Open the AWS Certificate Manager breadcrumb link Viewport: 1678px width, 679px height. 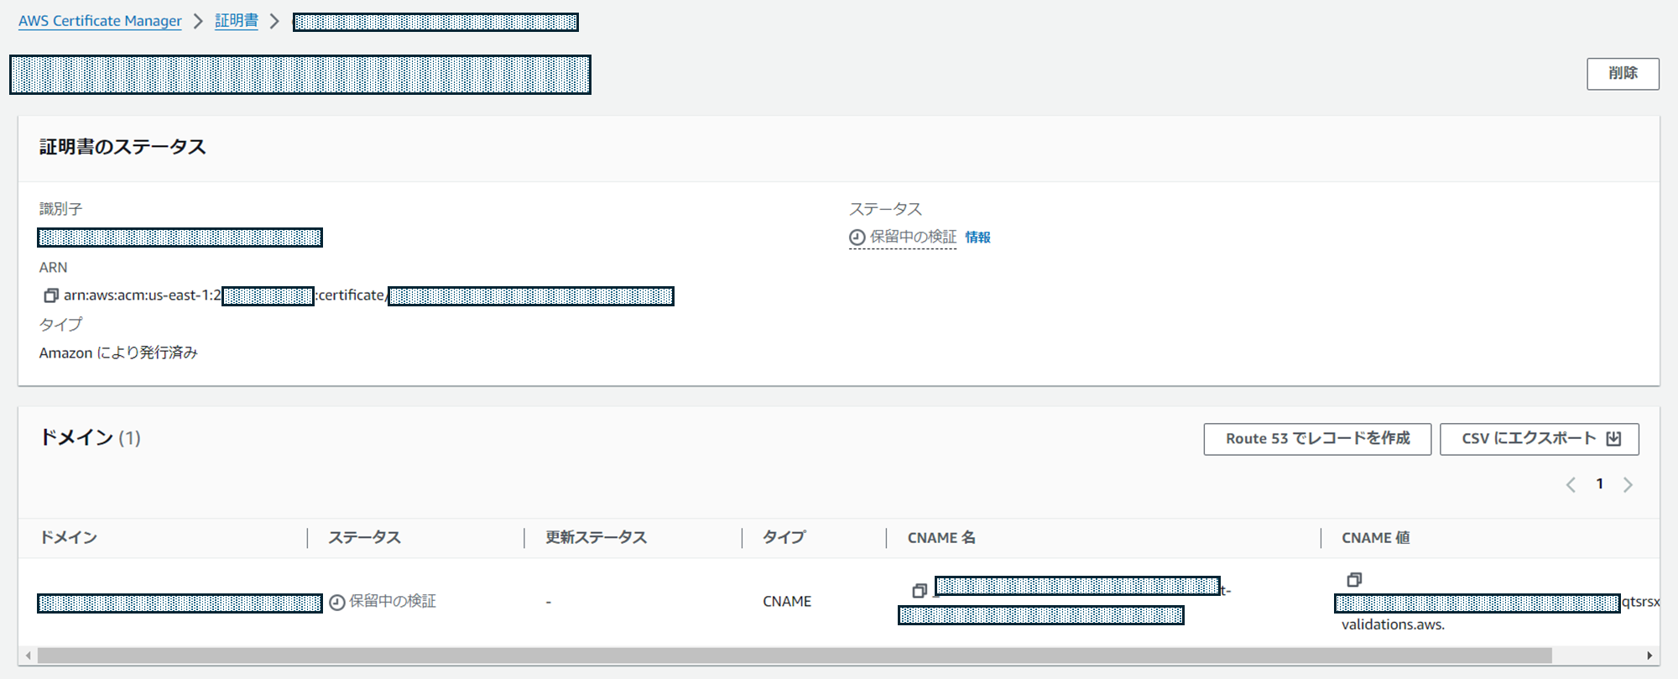coord(100,21)
